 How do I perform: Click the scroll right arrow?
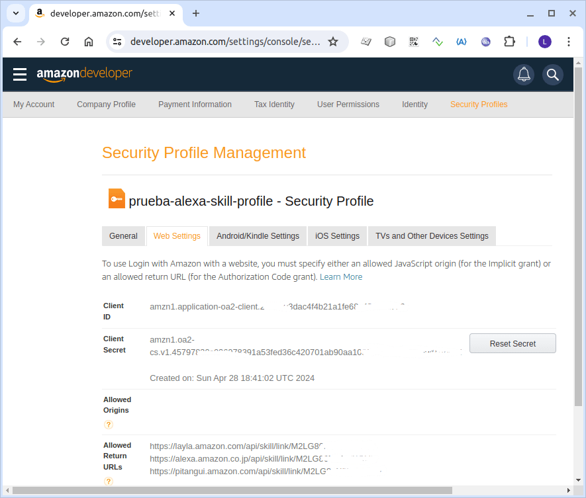[568, 490]
